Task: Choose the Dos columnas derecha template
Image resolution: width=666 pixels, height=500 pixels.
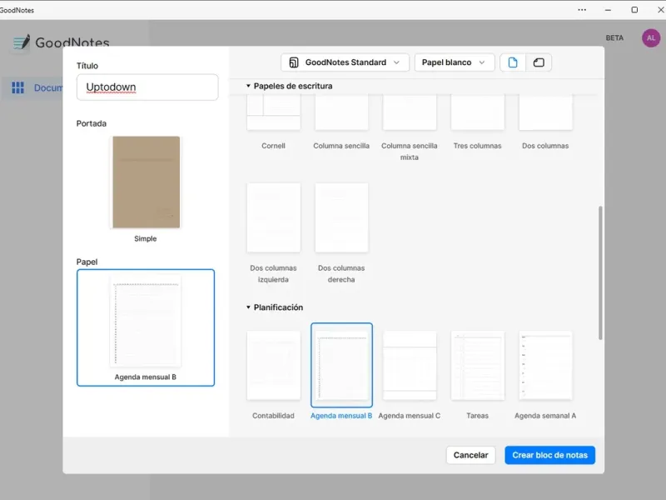Action: [x=341, y=217]
